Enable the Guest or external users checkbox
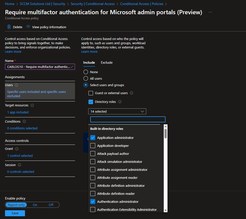 (91, 93)
